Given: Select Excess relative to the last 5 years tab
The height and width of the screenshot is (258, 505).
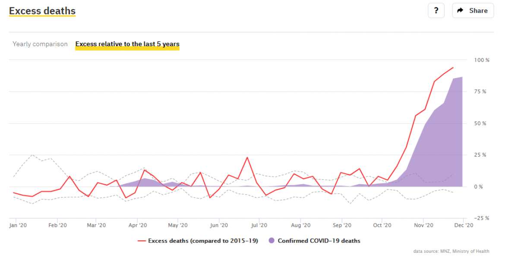Looking at the screenshot, I should (127, 44).
